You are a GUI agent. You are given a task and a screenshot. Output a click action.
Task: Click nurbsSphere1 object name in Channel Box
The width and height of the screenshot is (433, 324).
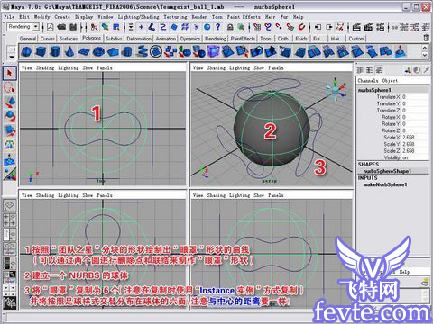[374, 90]
